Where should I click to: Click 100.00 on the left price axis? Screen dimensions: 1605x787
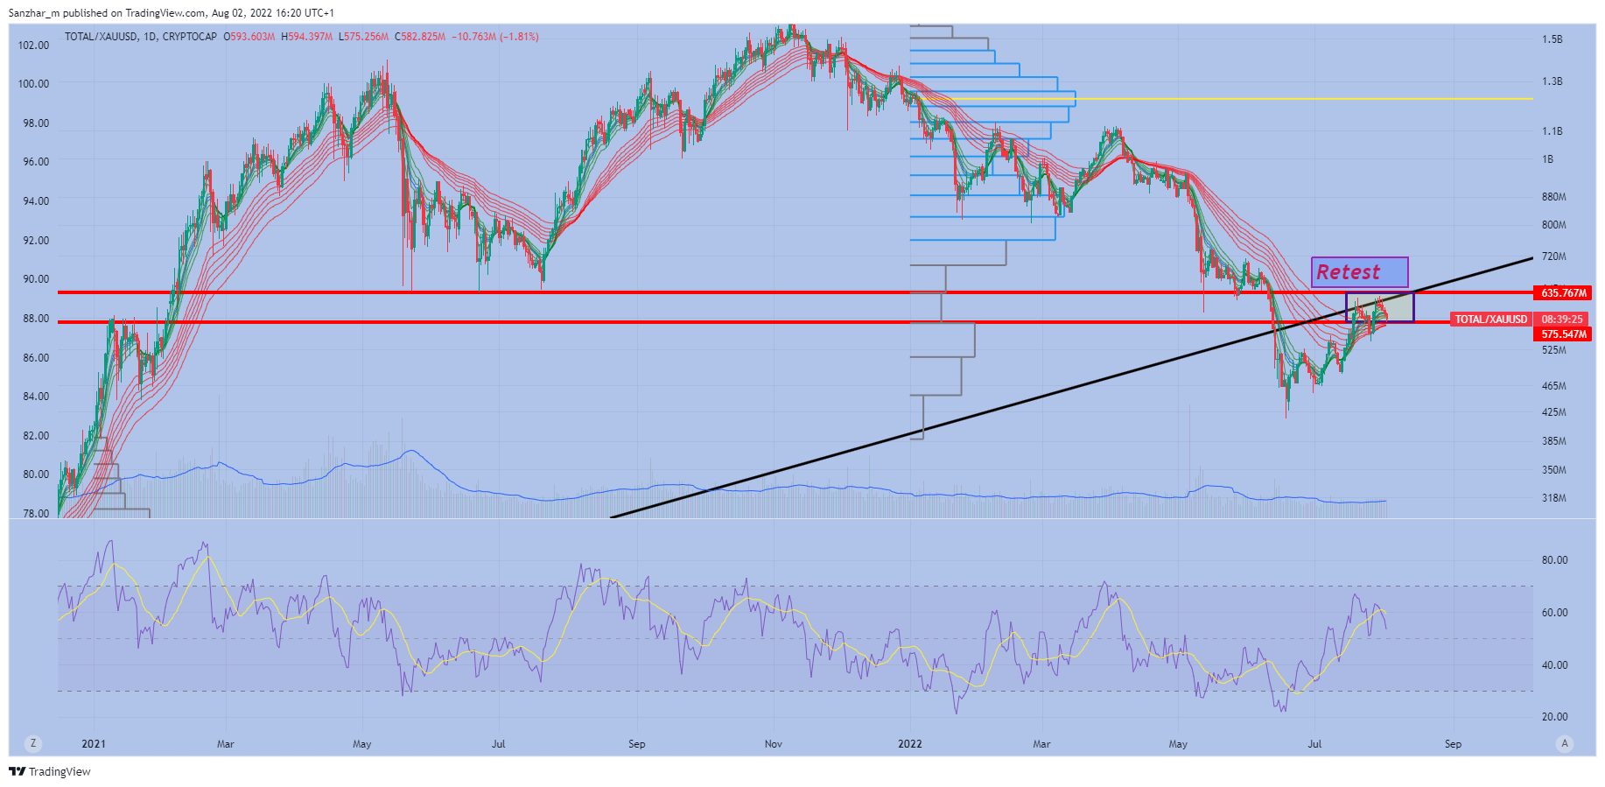34,84
